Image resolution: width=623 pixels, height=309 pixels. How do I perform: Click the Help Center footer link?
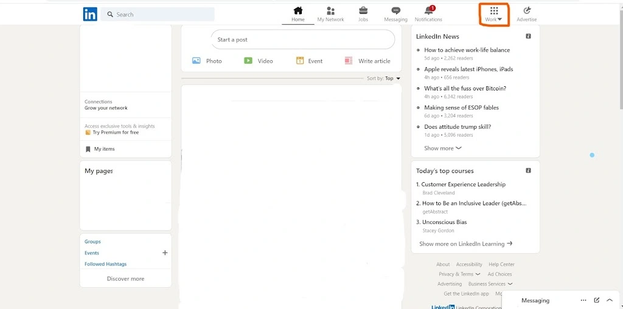click(x=501, y=264)
